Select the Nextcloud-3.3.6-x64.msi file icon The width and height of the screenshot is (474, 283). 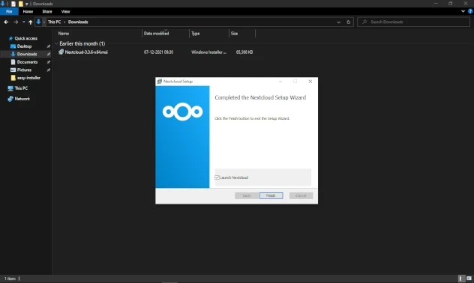point(61,52)
